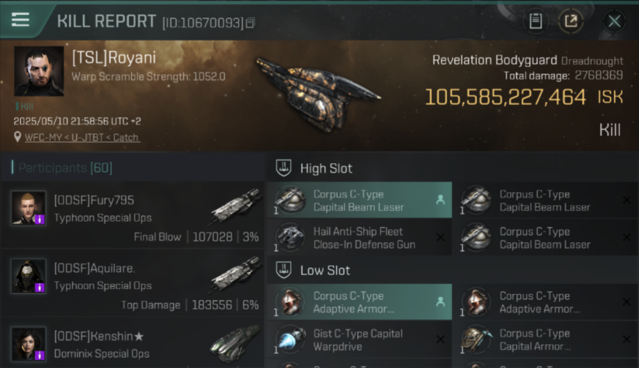The height and width of the screenshot is (368, 639).
Task: Select Fury795's Typhoon Special Ops ship icon
Action: (235, 207)
